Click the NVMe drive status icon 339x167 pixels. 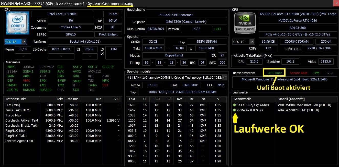[234, 110]
